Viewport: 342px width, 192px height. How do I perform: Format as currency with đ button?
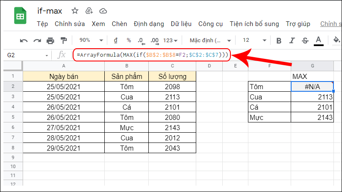tap(115, 40)
